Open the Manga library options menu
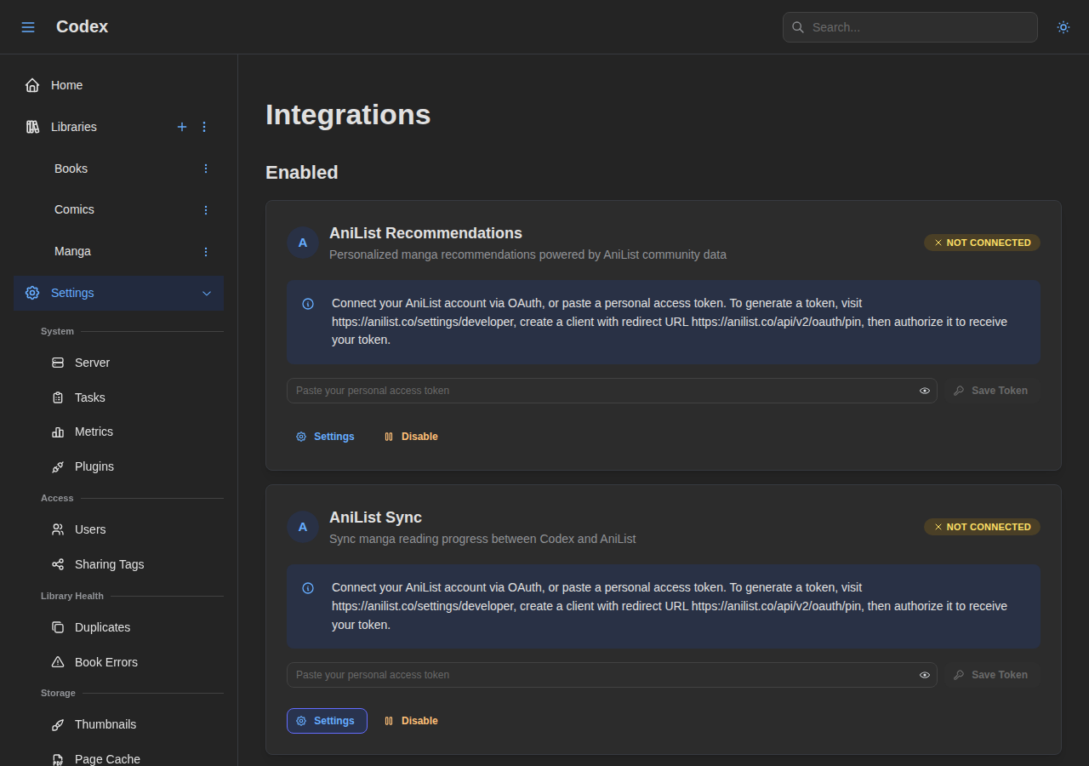Screen dimensions: 1089x766 (x=205, y=251)
